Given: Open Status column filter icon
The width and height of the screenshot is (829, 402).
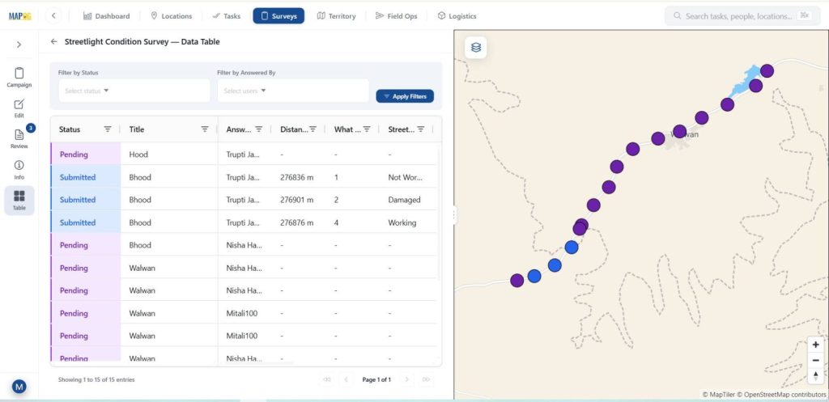Looking at the screenshot, I should pos(108,129).
